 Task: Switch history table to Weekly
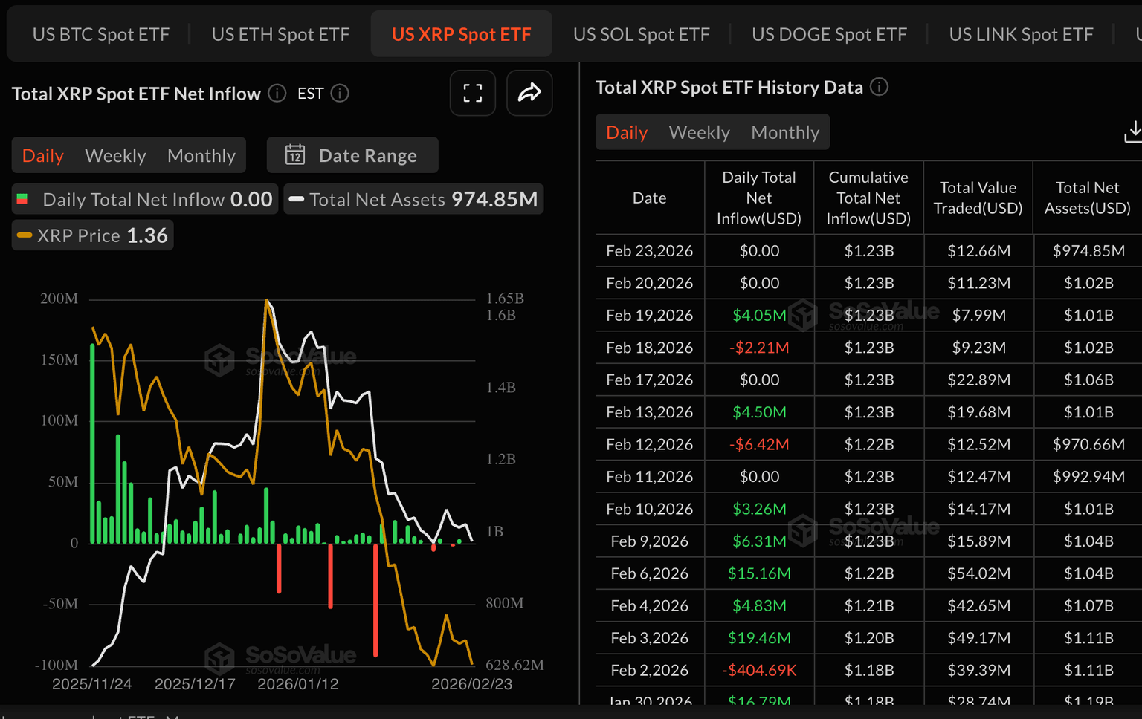click(699, 132)
